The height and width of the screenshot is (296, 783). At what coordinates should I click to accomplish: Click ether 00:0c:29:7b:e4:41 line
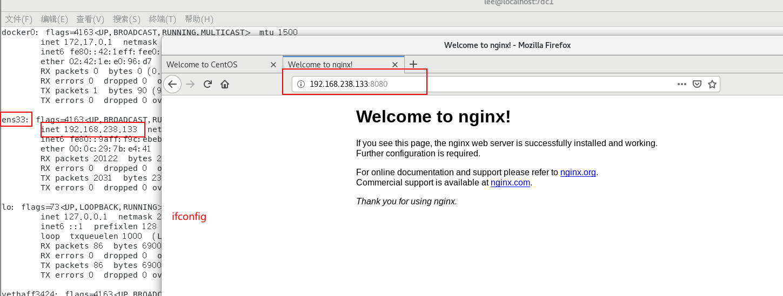coord(96,149)
